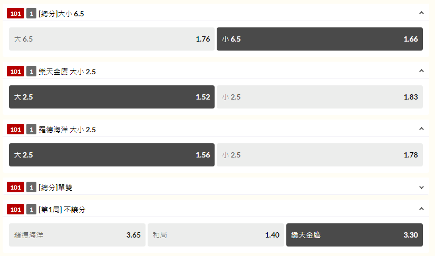Deselect 樂天金鷹 大 2.5 odds 1.52

pyautogui.click(x=112, y=97)
